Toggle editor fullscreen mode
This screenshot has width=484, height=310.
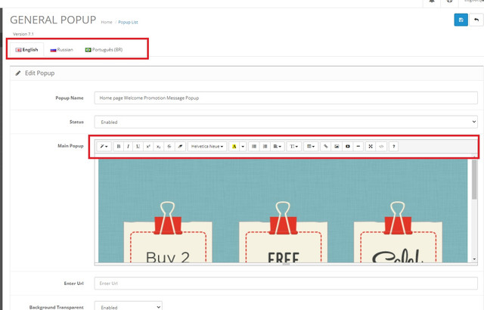tap(371, 147)
